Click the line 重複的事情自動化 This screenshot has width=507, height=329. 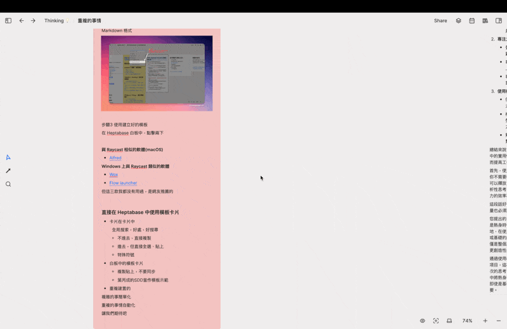tap(119, 305)
